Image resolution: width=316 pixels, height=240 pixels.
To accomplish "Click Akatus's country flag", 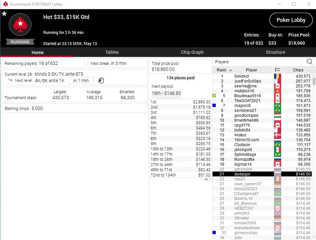I will [278, 135].
